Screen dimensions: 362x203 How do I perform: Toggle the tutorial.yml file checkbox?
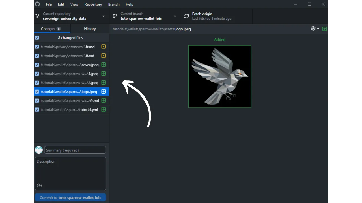[37, 110]
